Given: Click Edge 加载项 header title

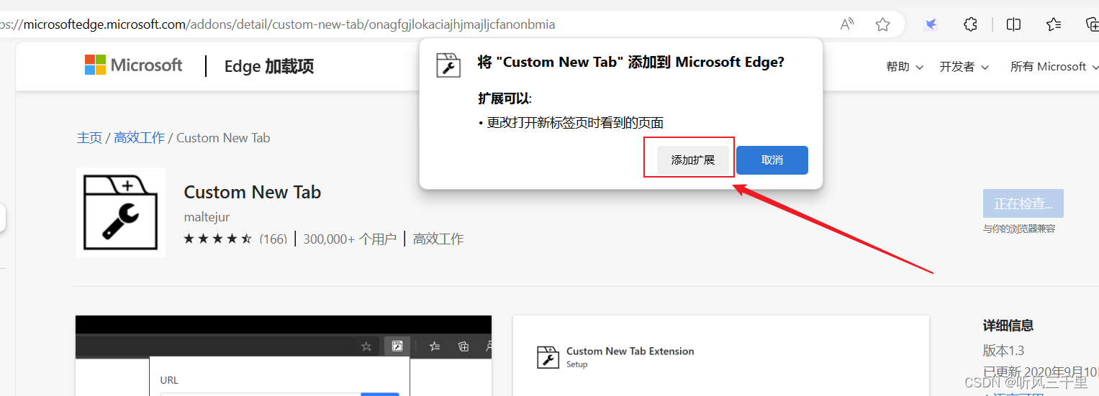Looking at the screenshot, I should pyautogui.click(x=269, y=67).
